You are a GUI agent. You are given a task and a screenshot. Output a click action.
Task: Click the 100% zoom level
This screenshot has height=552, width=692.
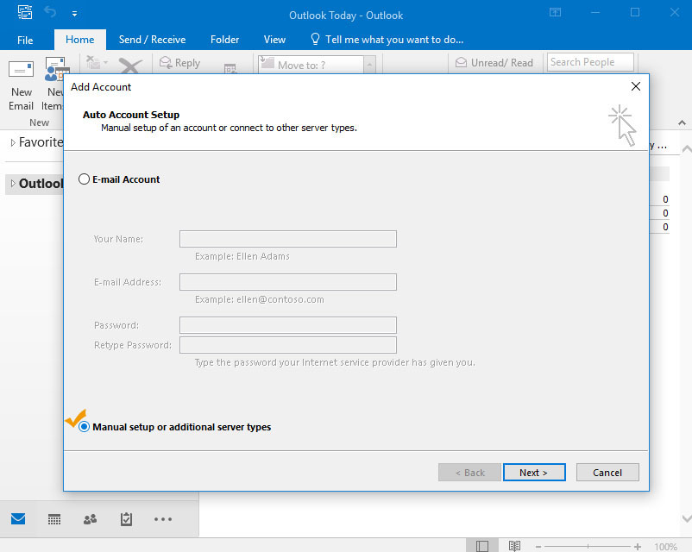[x=665, y=547]
